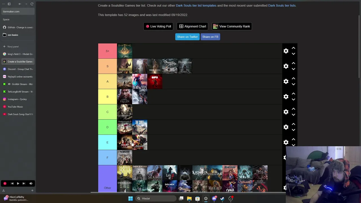Open the Alignment Chart button
The width and height of the screenshot is (361, 203).
click(x=192, y=26)
